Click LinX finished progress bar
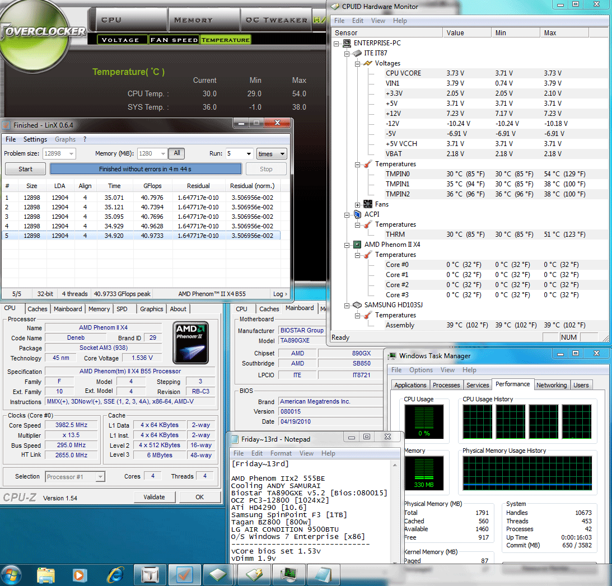 [146, 169]
